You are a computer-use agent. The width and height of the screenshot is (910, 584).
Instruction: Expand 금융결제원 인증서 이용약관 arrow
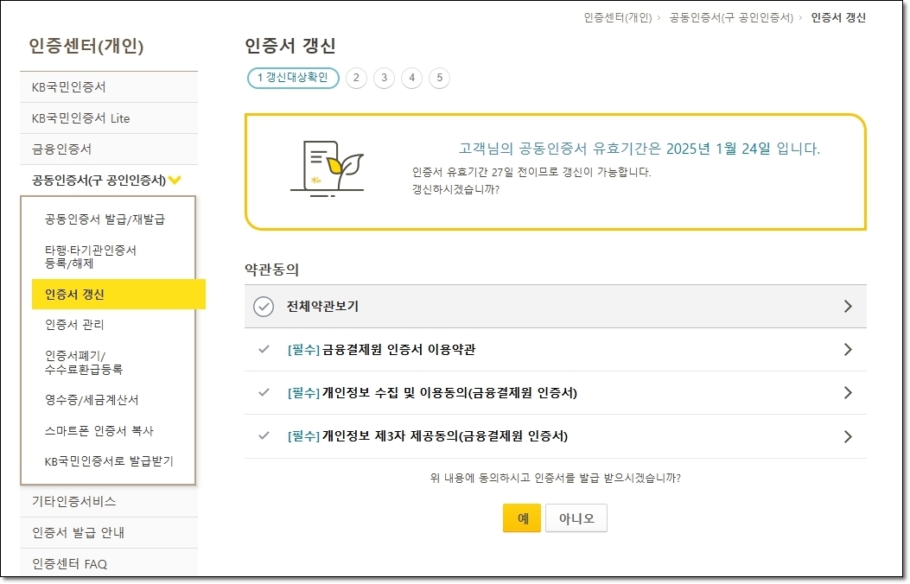click(848, 349)
